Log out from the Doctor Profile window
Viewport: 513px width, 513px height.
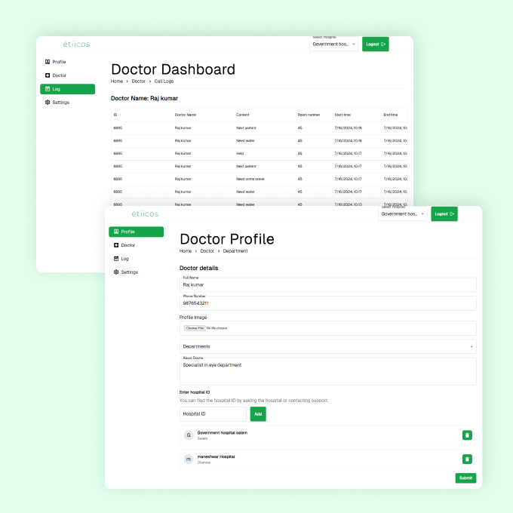click(444, 214)
